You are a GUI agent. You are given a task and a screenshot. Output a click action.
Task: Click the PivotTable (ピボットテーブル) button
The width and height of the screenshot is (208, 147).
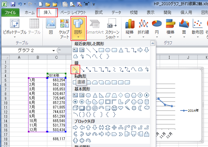pyautogui.click(x=15, y=28)
